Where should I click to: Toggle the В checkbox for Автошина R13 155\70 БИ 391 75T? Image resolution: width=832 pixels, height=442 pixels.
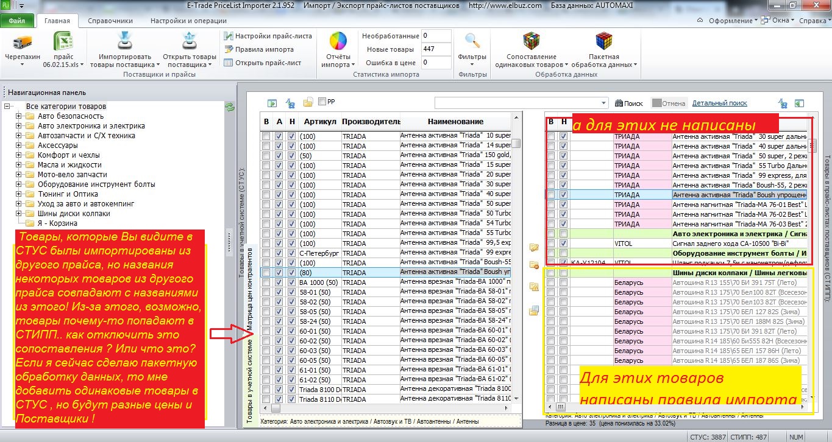point(551,282)
